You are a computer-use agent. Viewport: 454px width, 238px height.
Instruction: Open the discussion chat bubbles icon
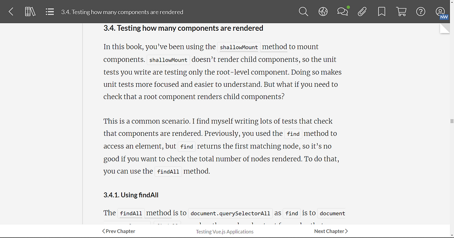pyautogui.click(x=343, y=12)
